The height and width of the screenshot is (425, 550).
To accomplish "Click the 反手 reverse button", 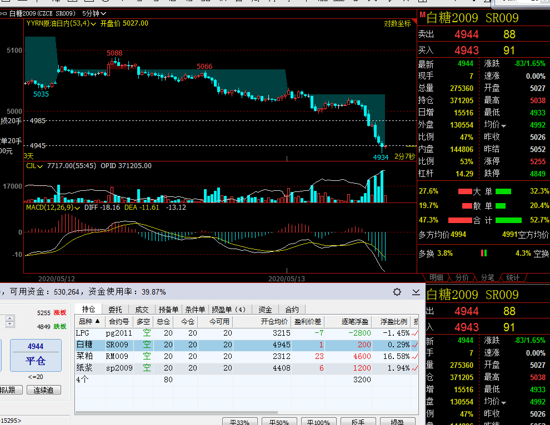I will [x=358, y=422].
